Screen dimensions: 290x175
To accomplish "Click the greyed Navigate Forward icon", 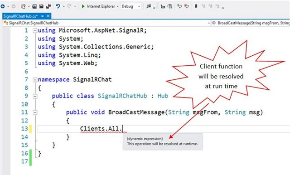I will coord(14,6).
